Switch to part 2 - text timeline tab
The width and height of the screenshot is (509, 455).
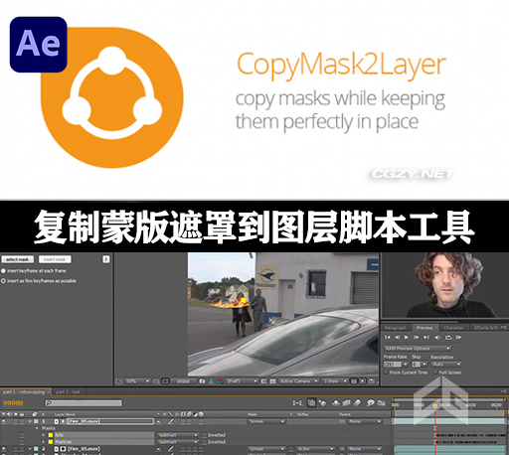[x=68, y=392]
